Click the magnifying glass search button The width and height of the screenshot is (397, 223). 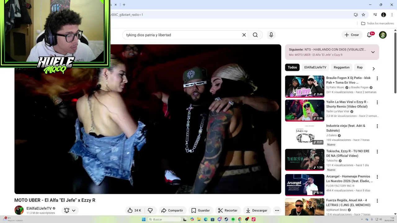[x=255, y=35]
